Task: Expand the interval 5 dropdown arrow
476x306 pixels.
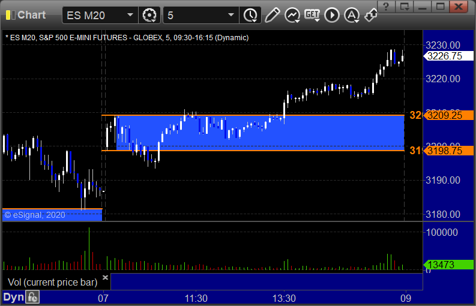Action: click(231, 15)
